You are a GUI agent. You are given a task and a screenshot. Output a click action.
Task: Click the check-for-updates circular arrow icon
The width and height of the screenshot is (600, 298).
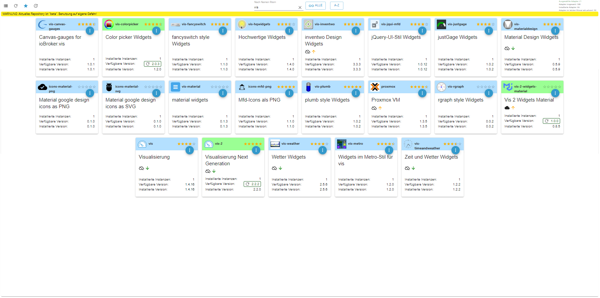click(x=36, y=6)
